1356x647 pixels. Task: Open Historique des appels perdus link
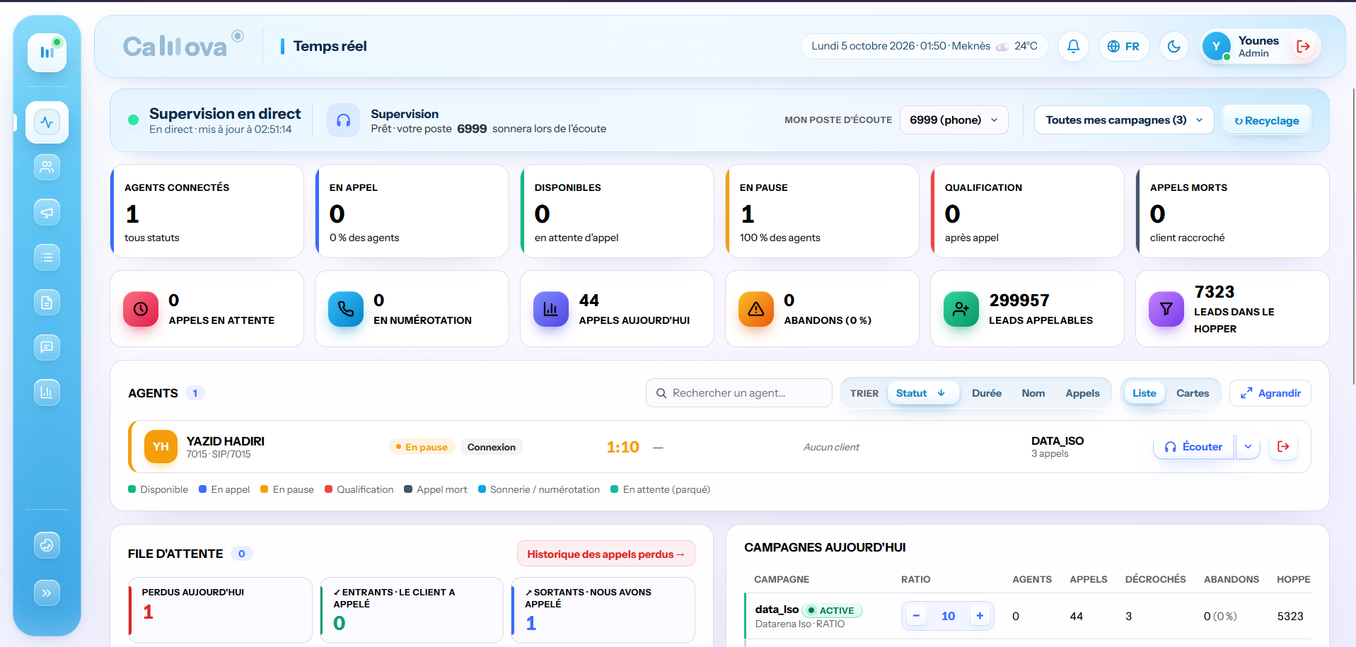coord(606,554)
